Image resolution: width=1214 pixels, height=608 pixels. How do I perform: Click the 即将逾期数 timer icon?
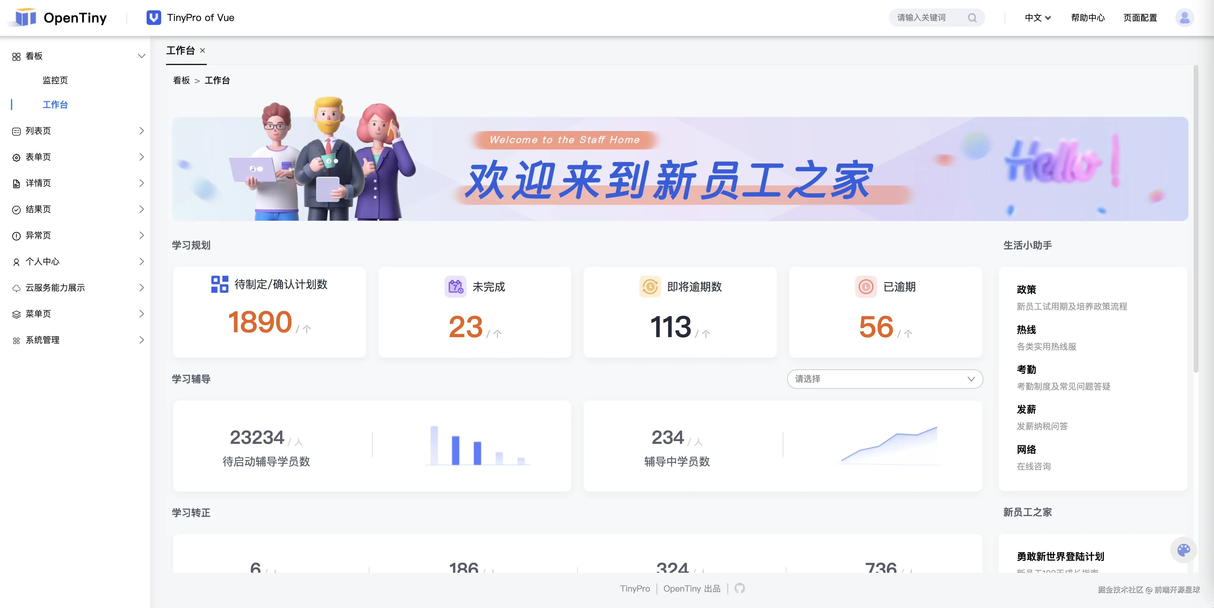(x=650, y=286)
